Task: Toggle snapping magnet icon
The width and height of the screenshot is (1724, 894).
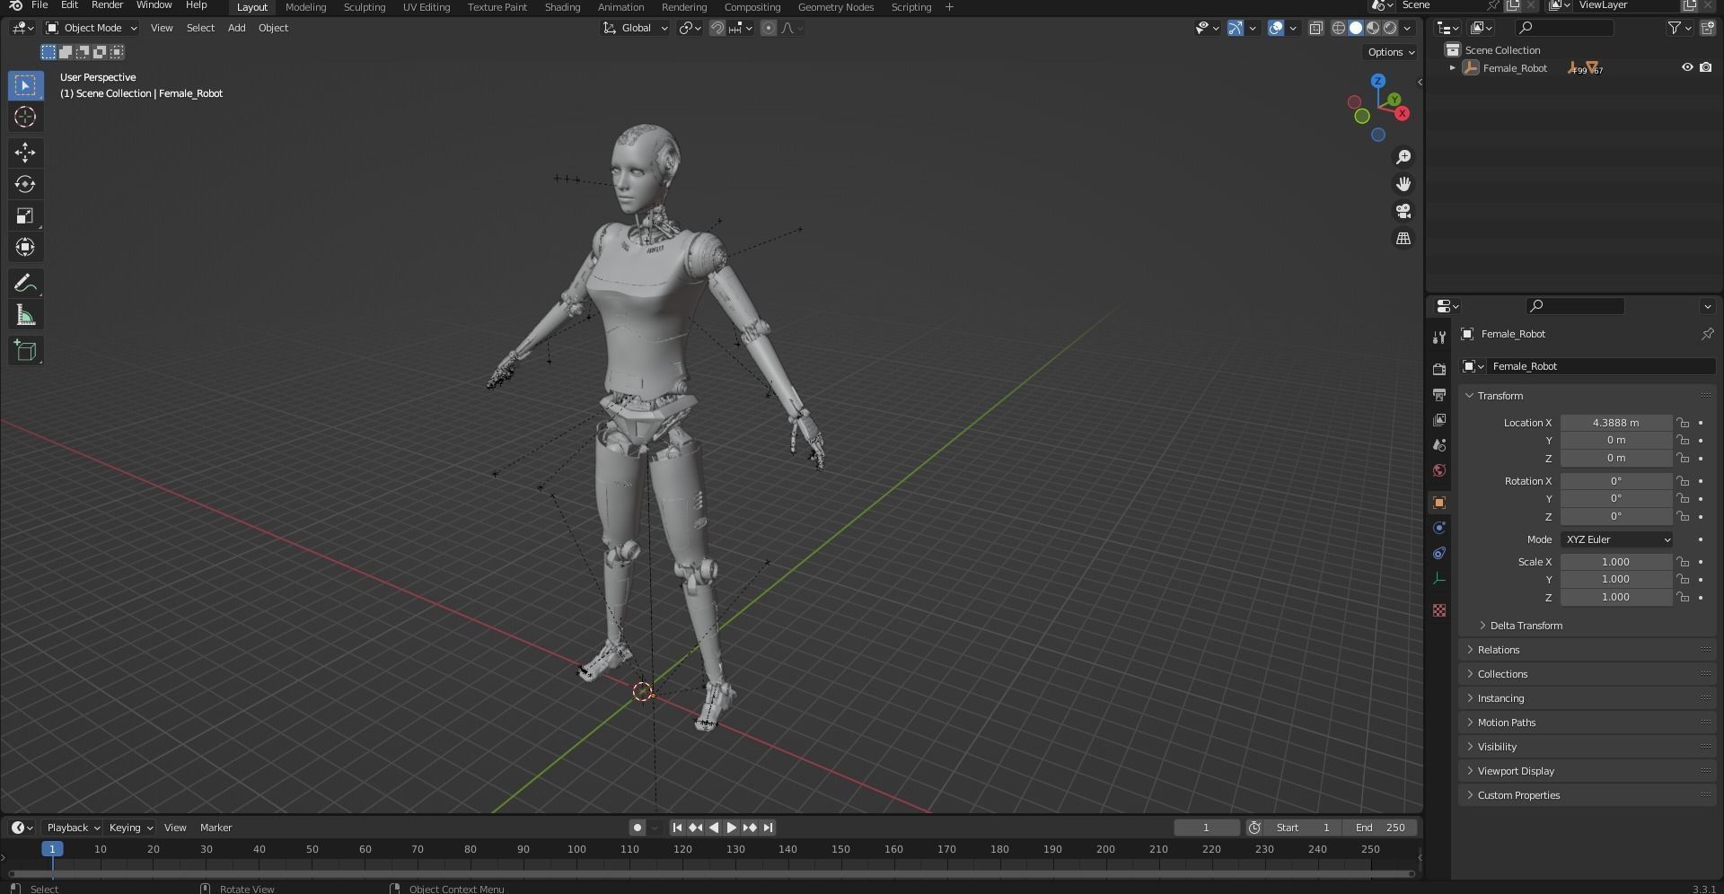Action: pyautogui.click(x=717, y=28)
